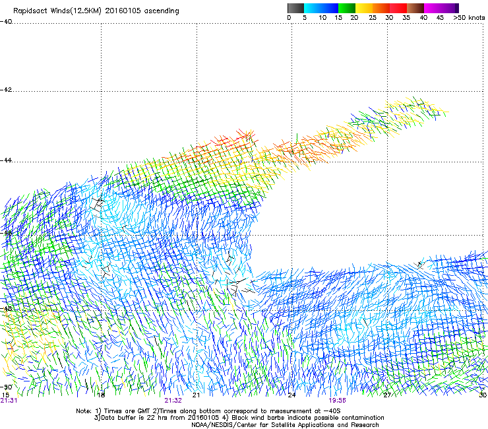Click the legend scale value "35"
This screenshot has height=429, width=488.
tap(406, 18)
